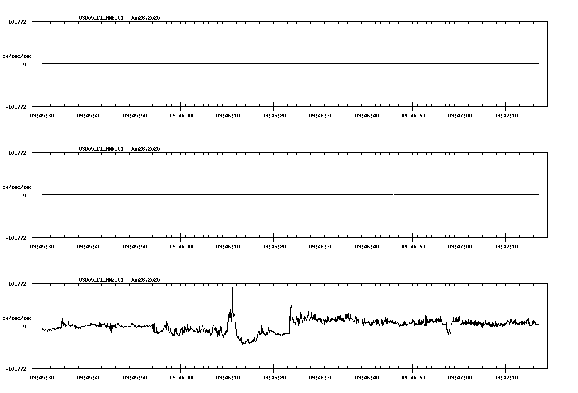Click the flat HNE trace line at 09:46:30
Screen dimensions: 578x393
[x=320, y=64]
